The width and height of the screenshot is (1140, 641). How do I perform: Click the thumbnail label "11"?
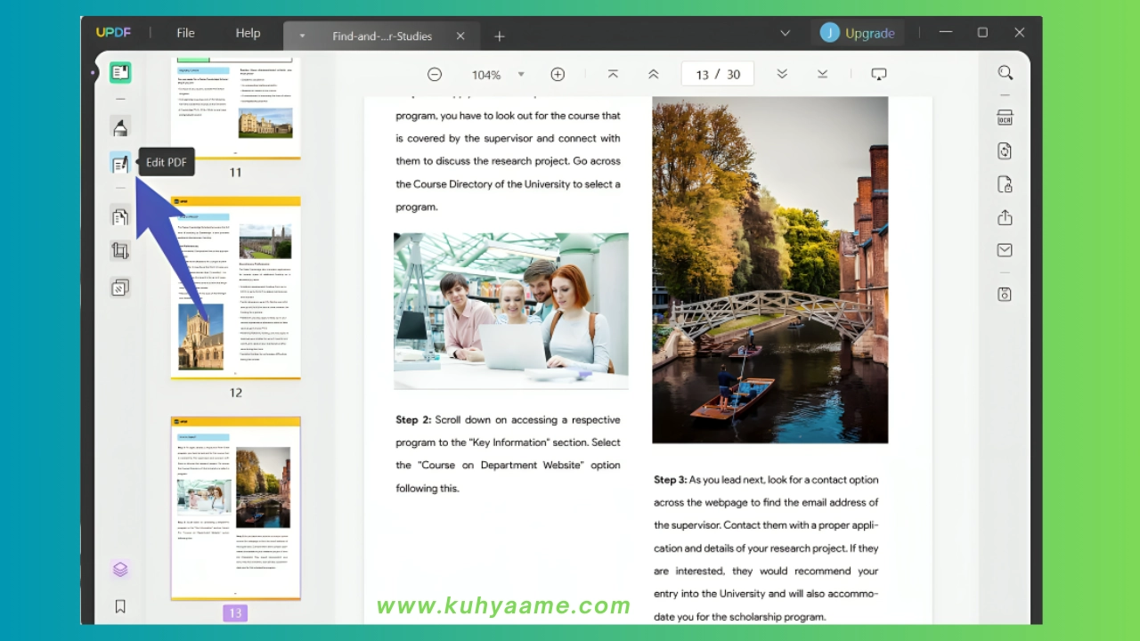[x=235, y=173]
